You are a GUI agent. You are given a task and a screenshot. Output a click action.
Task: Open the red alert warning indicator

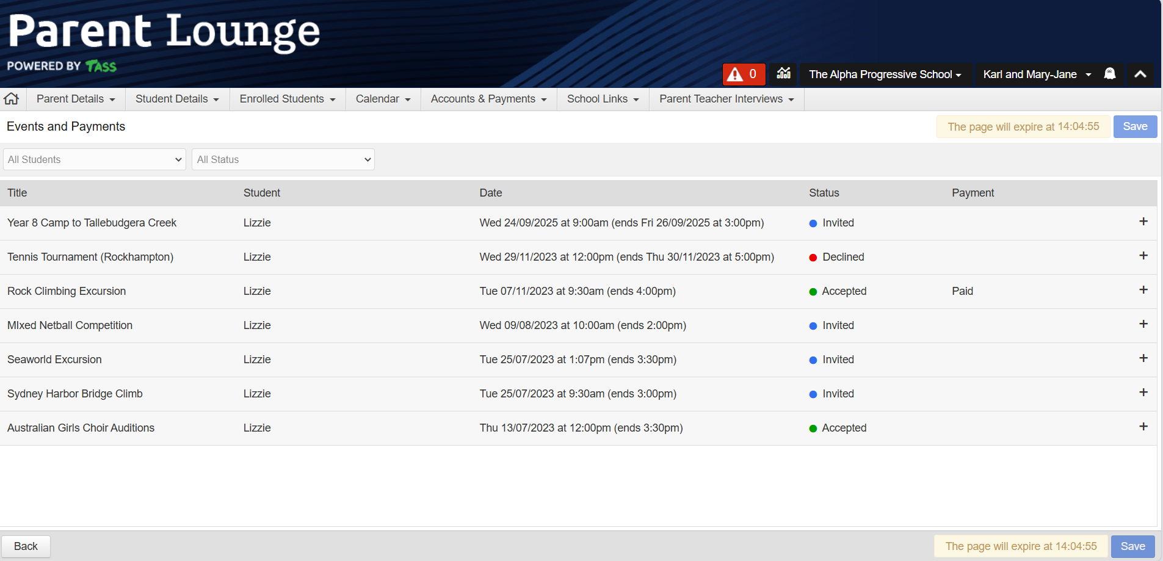[743, 74]
